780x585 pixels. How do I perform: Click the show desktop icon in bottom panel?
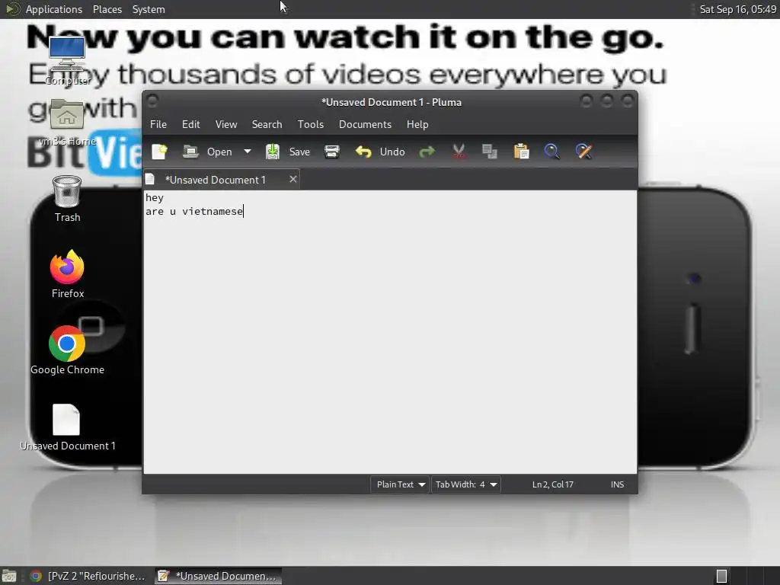9,576
